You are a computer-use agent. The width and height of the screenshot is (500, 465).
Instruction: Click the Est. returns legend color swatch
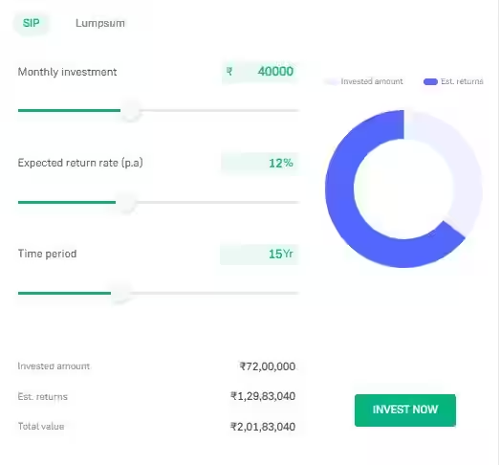[430, 81]
